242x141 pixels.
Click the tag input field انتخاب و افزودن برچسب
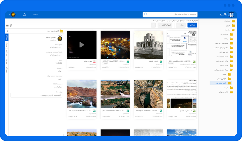36,95
